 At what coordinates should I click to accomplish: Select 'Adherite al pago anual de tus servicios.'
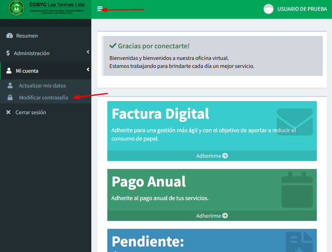click(160, 198)
